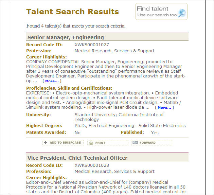Select the Senior Manager, Engineering heading
The height and width of the screenshot is (195, 214).
pos(66,37)
